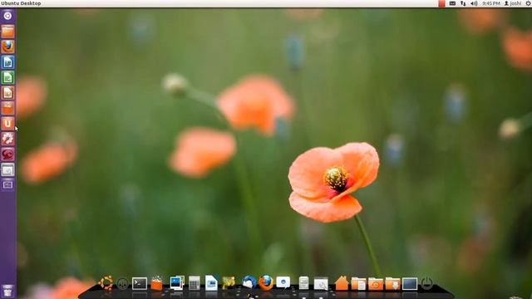Viewport: 532px width, 299px height.
Task: Click the Show Desktop icon in dock
Action: (410, 284)
